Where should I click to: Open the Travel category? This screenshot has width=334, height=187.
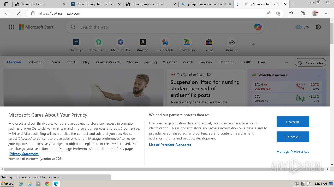click(x=262, y=62)
